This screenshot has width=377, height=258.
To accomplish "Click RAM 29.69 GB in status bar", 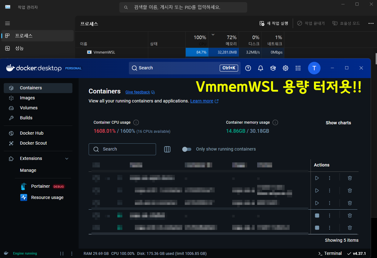I will point(96,254).
